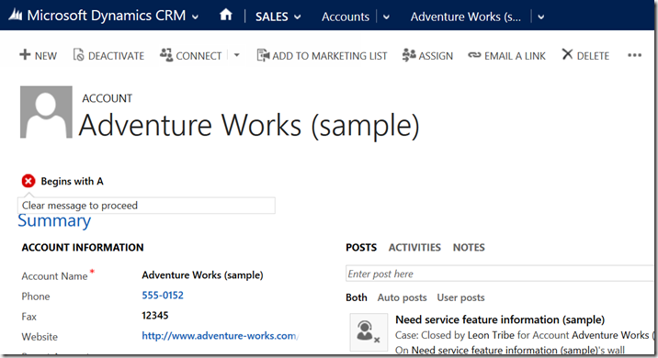Click the red error icon notification
Viewport: 658px width, 358px height.
28,181
